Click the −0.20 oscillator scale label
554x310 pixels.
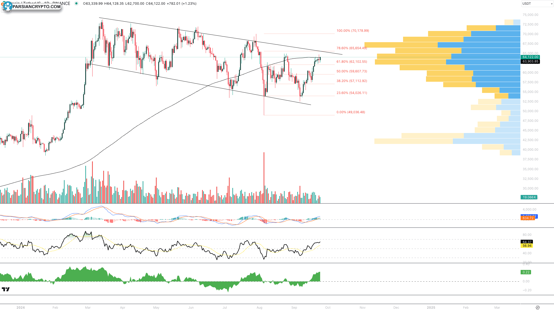coord(527,290)
